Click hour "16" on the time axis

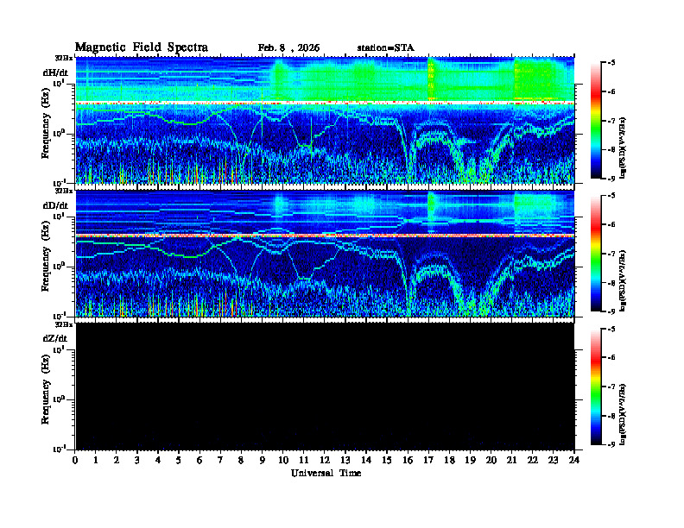(408, 461)
